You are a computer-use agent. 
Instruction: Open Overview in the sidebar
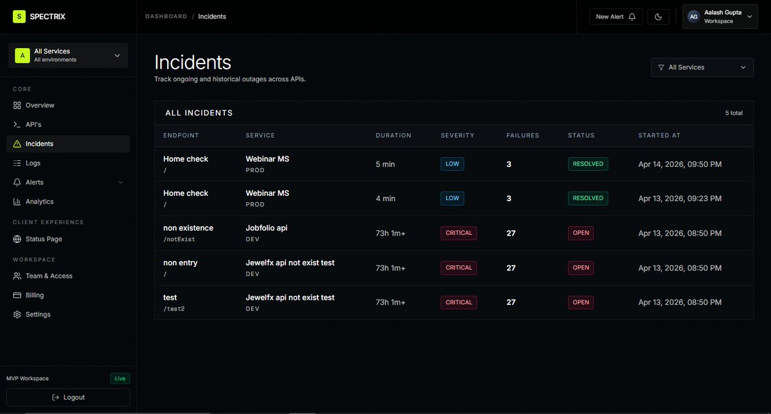click(x=68, y=105)
